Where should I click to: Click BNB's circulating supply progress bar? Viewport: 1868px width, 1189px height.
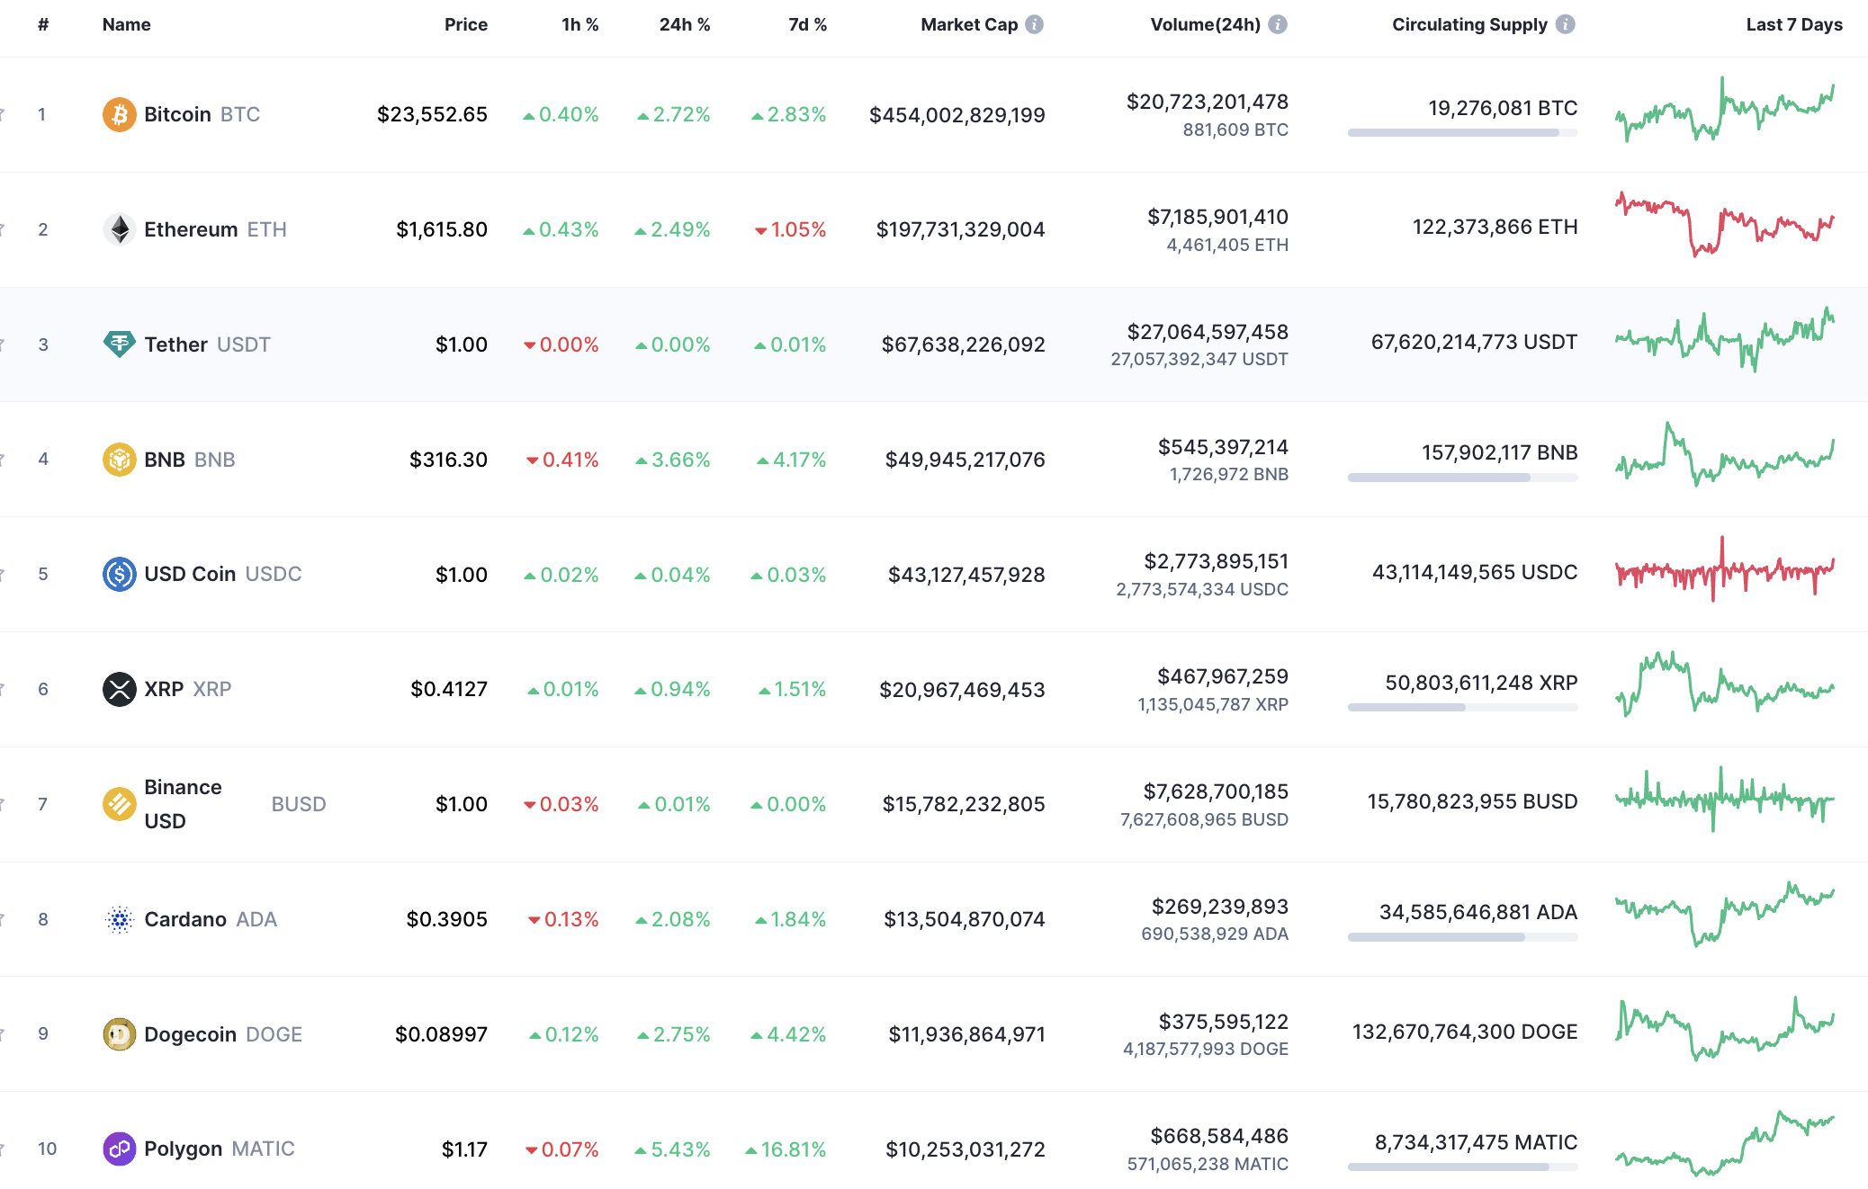point(1462,478)
